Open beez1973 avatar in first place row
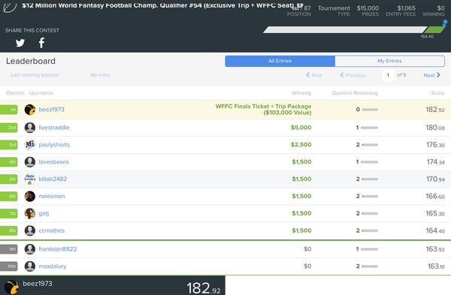The width and height of the screenshot is (451, 295). pyautogui.click(x=30, y=110)
